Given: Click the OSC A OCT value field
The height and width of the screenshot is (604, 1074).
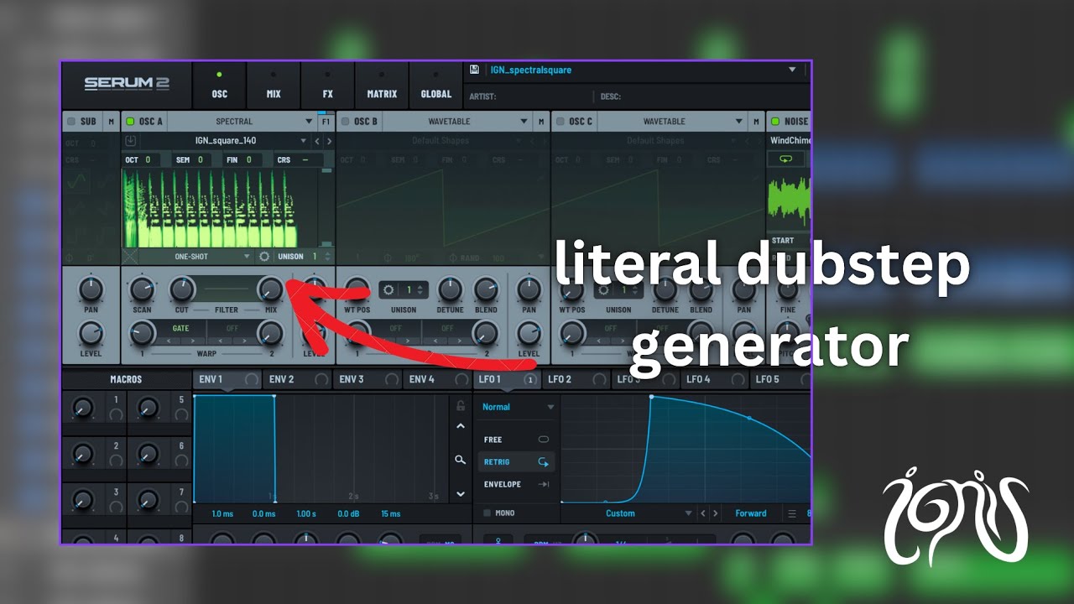Looking at the screenshot, I should [x=143, y=159].
